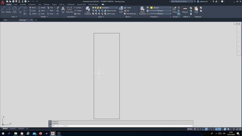Open the AutoCAD application menu
Screen dimensions: 242x136
[x=3, y=2]
